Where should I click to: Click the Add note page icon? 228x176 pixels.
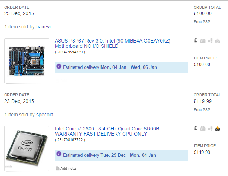(x=58, y=169)
